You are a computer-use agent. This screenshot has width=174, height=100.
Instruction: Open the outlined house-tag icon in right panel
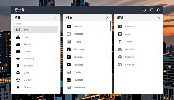pyautogui.click(x=120, y=49)
